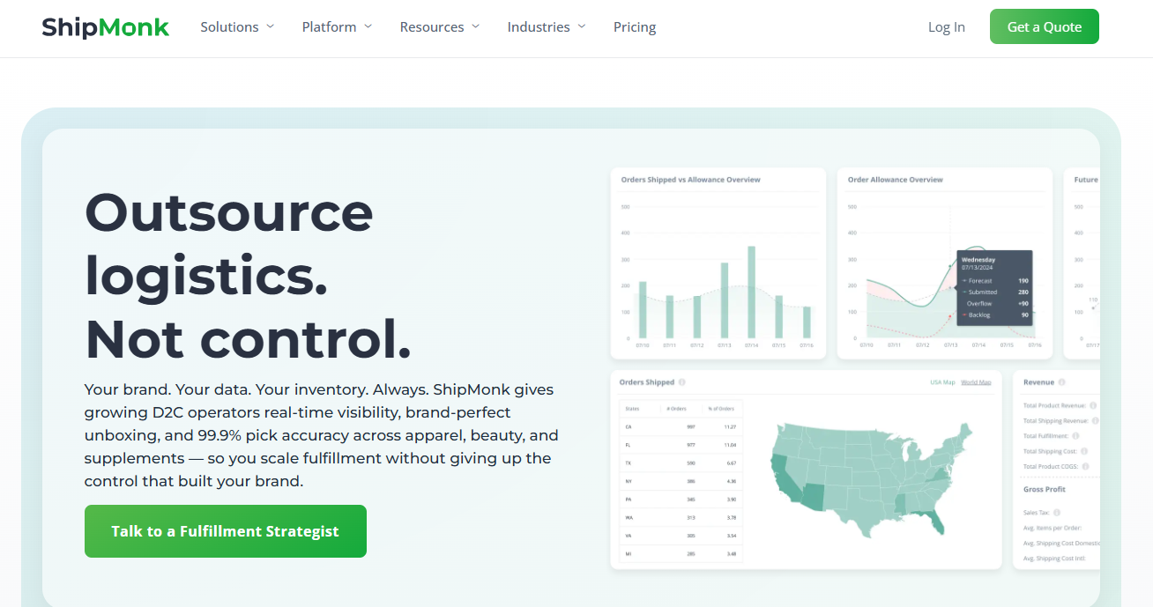
Task: Click the info icon beside Orders Shipped
Action: tap(682, 382)
